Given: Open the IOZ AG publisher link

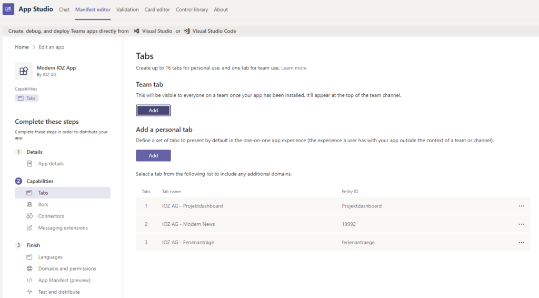Looking at the screenshot, I should tap(49, 75).
